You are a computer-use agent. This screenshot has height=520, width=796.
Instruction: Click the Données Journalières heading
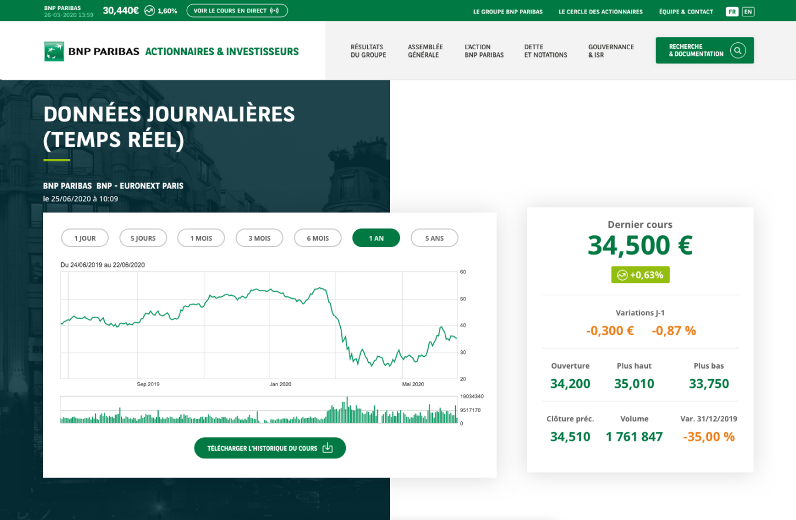tap(169, 127)
